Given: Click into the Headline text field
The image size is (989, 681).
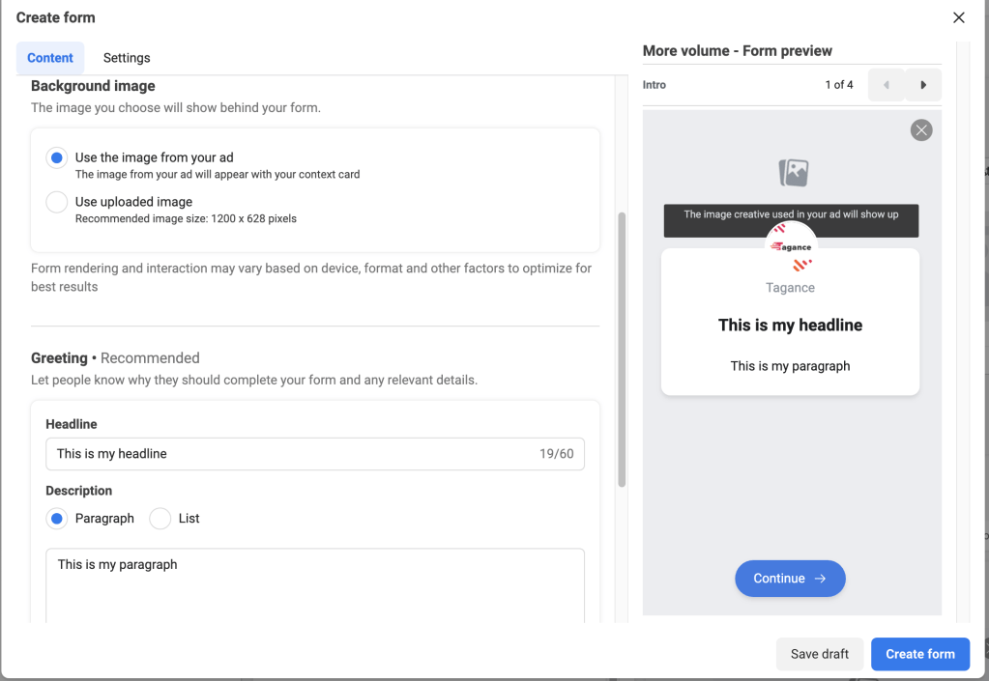Looking at the screenshot, I should pyautogui.click(x=290, y=454).
